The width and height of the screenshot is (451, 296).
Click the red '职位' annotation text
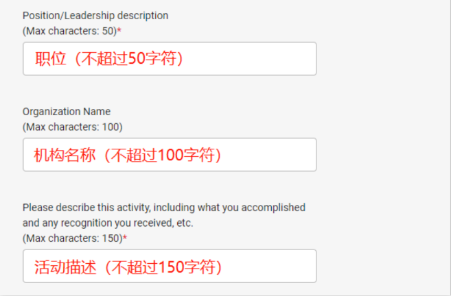coord(51,58)
